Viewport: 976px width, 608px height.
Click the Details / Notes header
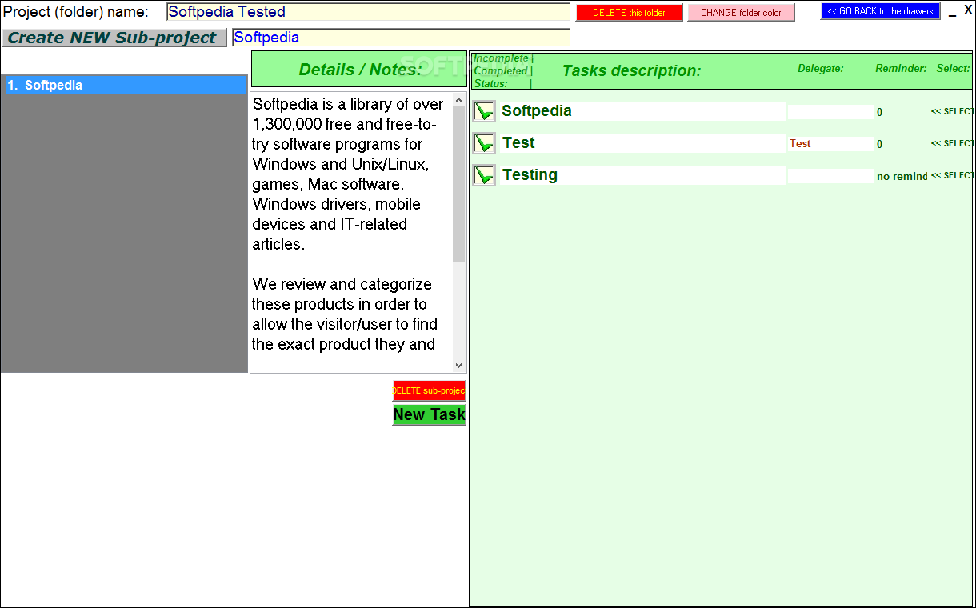tap(359, 70)
